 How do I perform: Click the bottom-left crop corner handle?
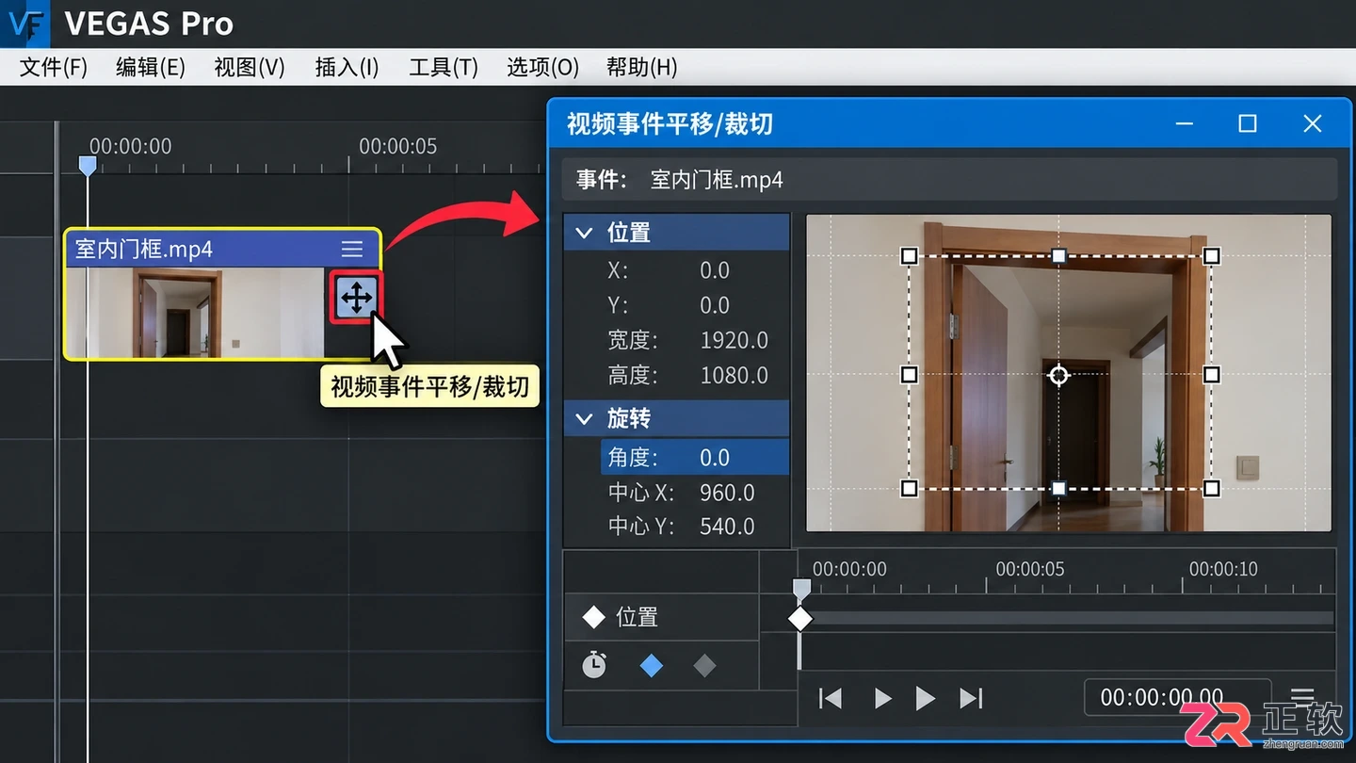(909, 488)
